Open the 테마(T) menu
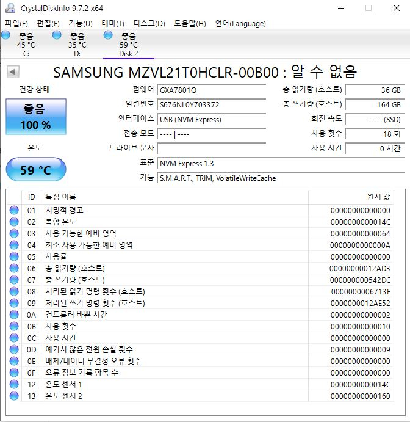 coord(113,24)
